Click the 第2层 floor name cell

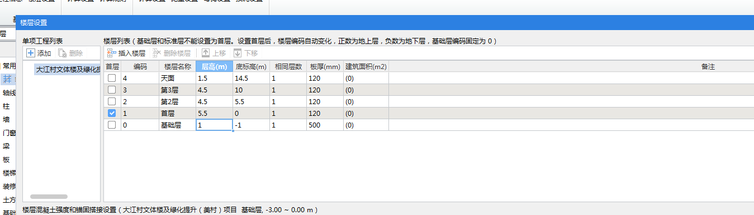[177, 101]
